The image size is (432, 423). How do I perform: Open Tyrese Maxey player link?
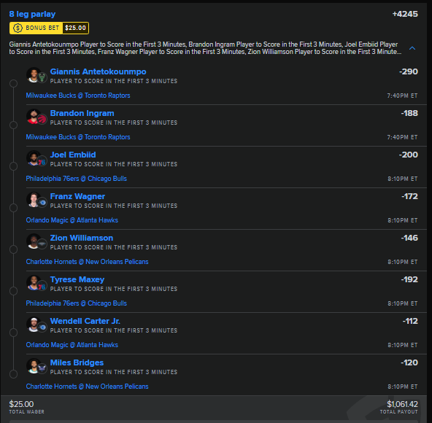coord(77,279)
